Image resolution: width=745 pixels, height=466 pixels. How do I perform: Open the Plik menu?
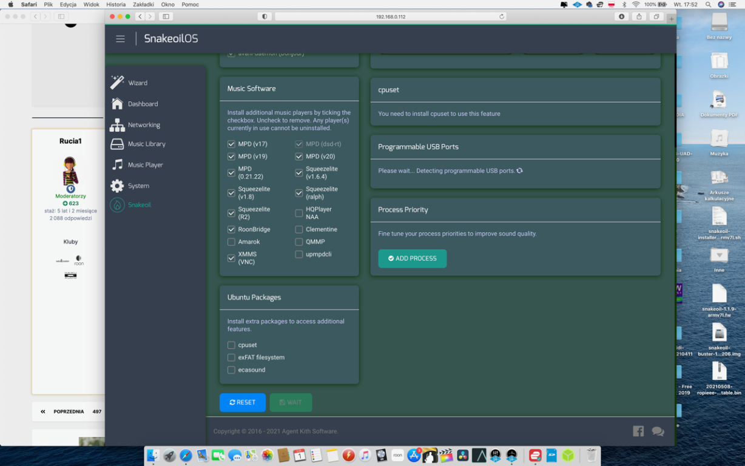click(49, 4)
